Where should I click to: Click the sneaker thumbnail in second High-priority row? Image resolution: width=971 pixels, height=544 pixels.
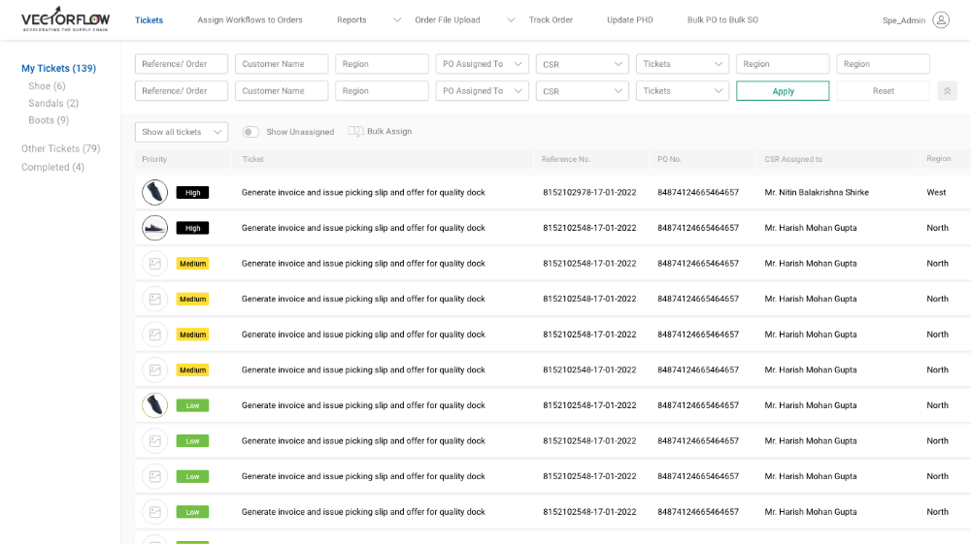tap(154, 228)
